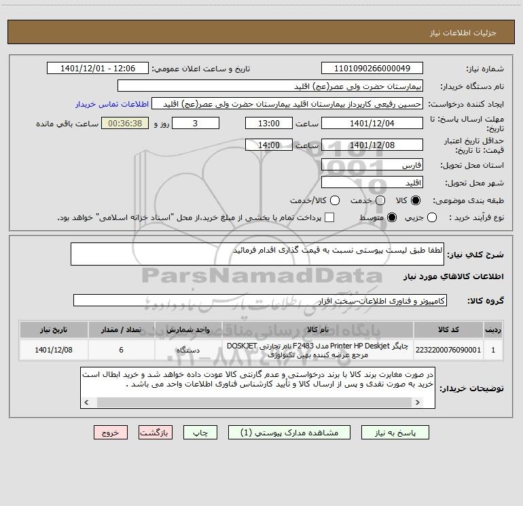The image size is (523, 506).
Task: Click the response time field 13:00
Action: (x=269, y=124)
